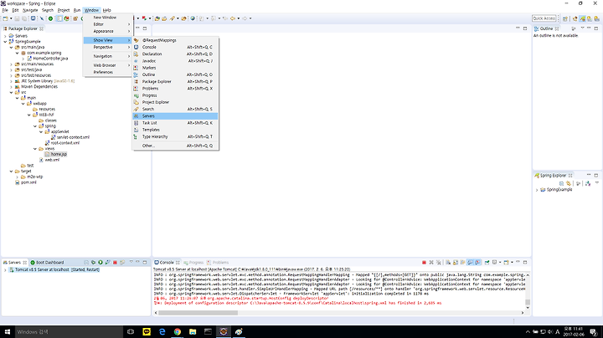603x338 pixels.
Task: Click the Task List icon in submenu
Action: pyautogui.click(x=137, y=123)
